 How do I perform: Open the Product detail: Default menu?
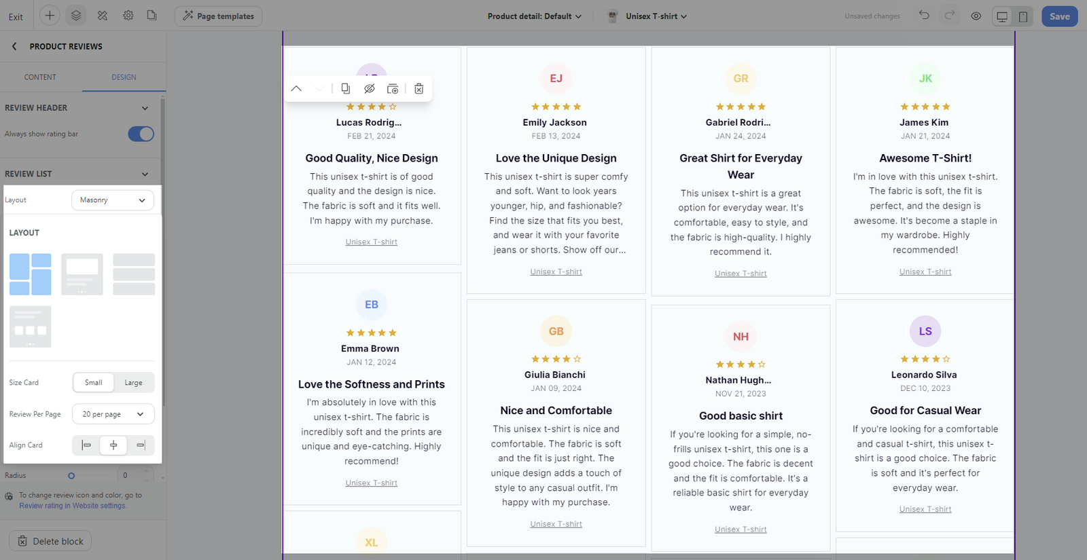point(535,16)
